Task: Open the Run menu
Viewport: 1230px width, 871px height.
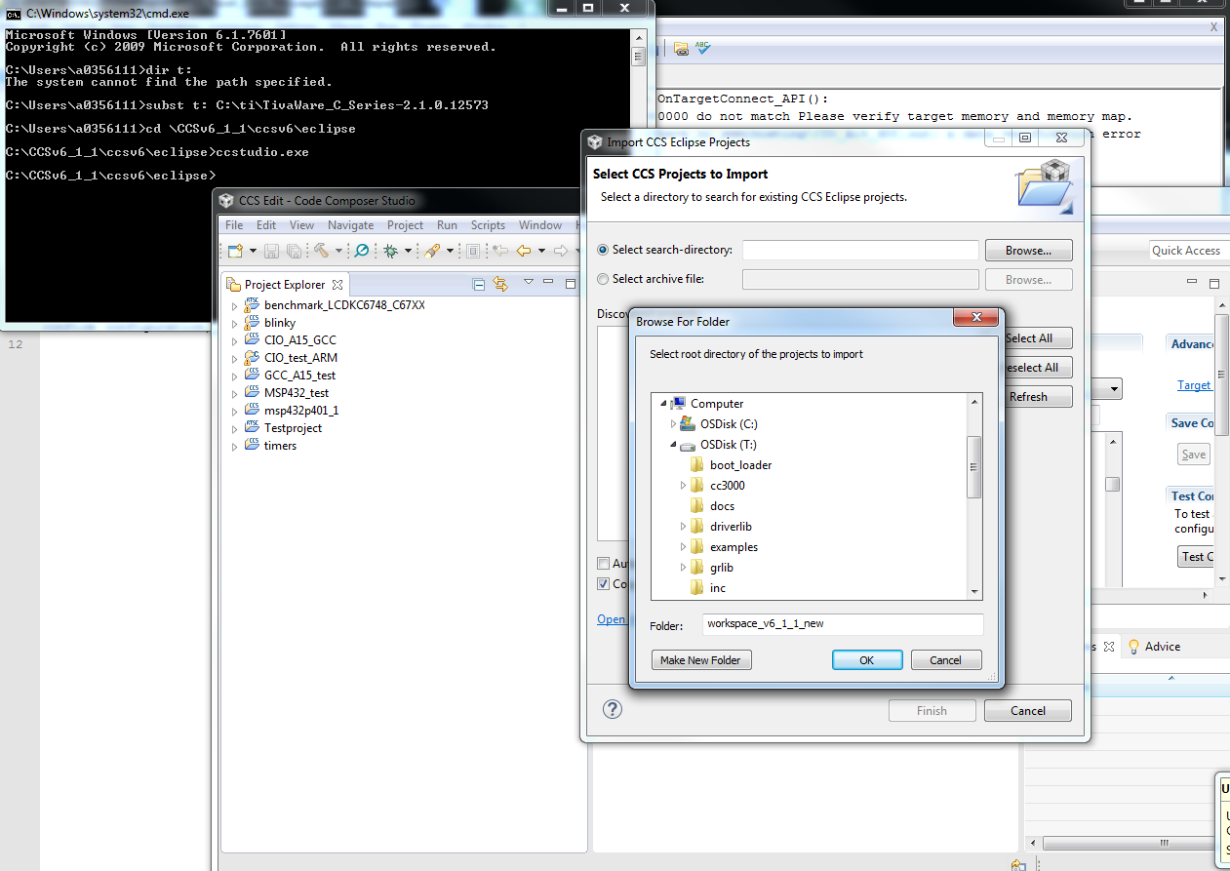Action: pos(447,225)
